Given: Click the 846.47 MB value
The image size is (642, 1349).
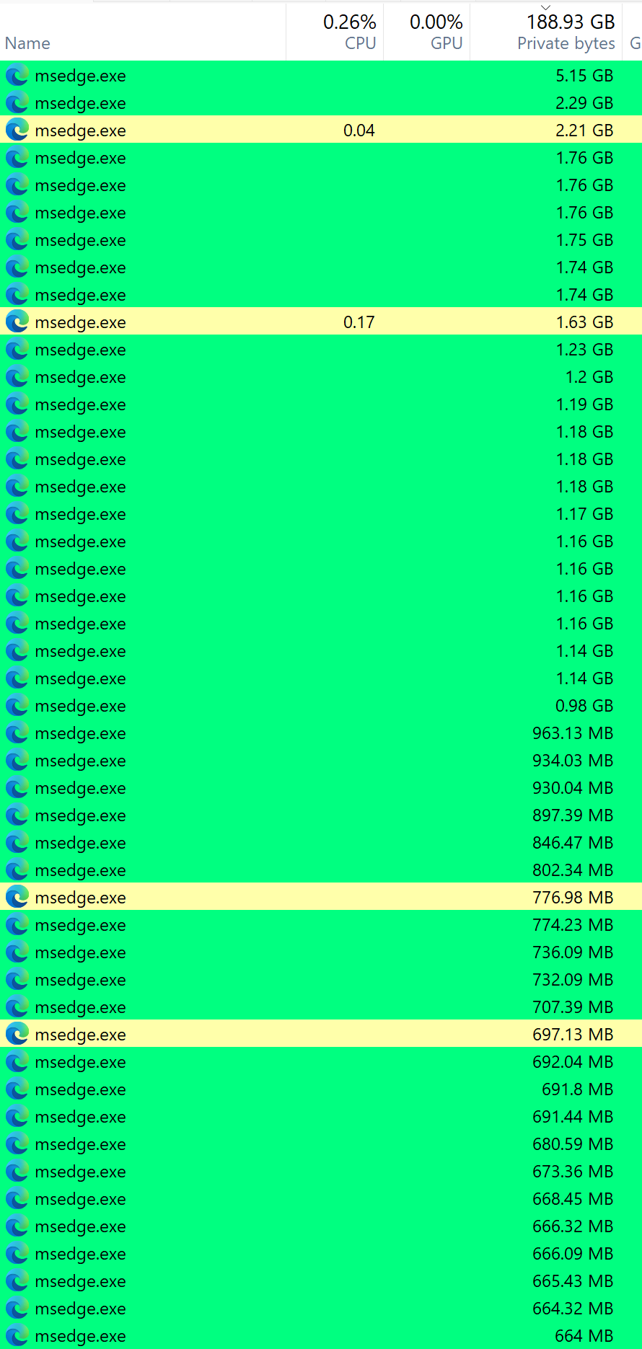Looking at the screenshot, I should (x=573, y=843).
